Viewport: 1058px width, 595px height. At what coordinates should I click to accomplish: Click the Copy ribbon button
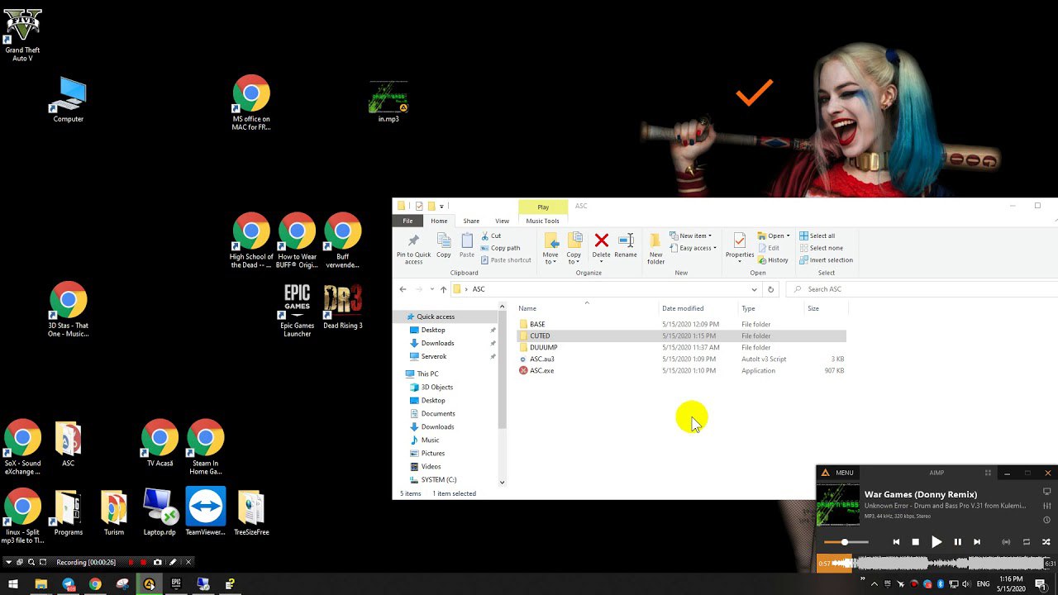click(x=444, y=246)
